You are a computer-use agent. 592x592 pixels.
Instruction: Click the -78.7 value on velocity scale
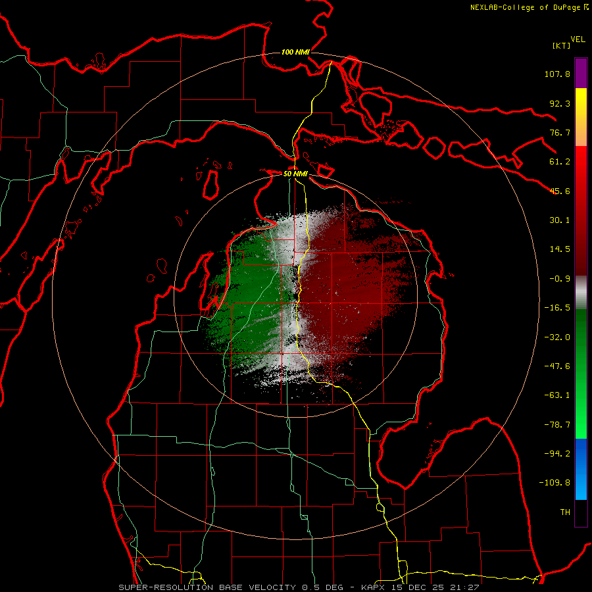pyautogui.click(x=557, y=425)
